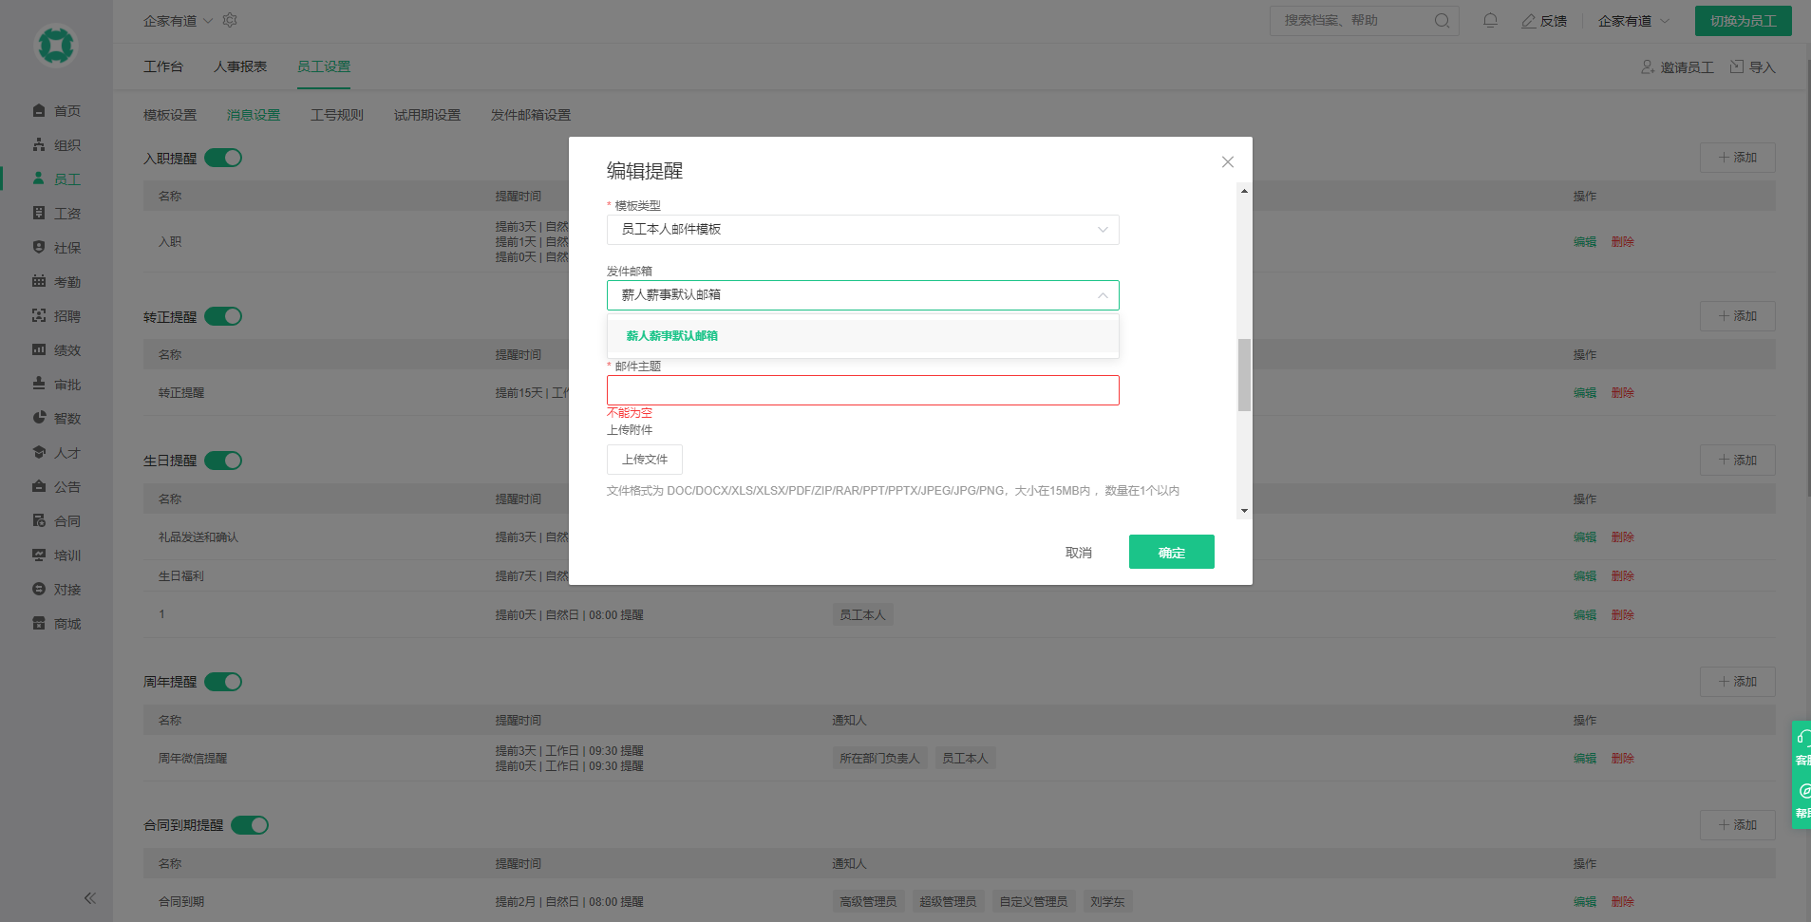Open the 发件邮箱设置 sub-tab
1811x922 pixels.
531,115
